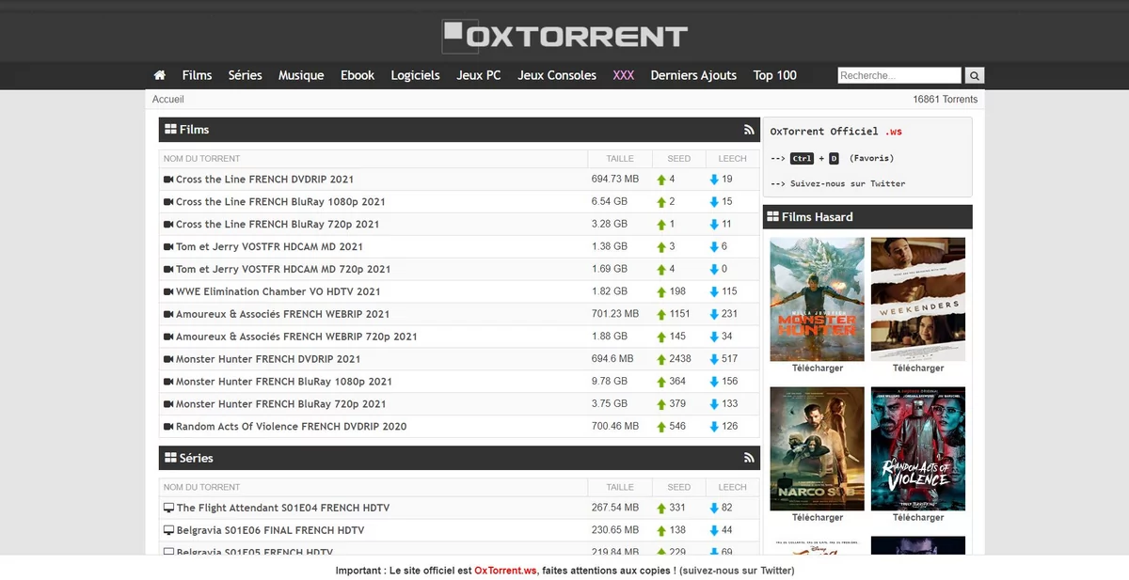Click Télécharger under Monster Hunter poster
Screen dimensions: 1129x580
[818, 368]
